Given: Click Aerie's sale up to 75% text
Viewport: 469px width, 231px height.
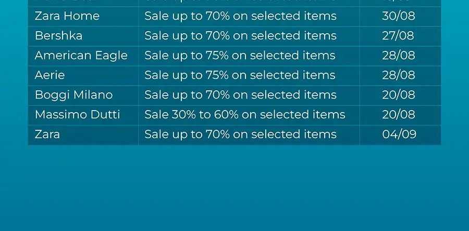Looking at the screenshot, I should [x=240, y=75].
